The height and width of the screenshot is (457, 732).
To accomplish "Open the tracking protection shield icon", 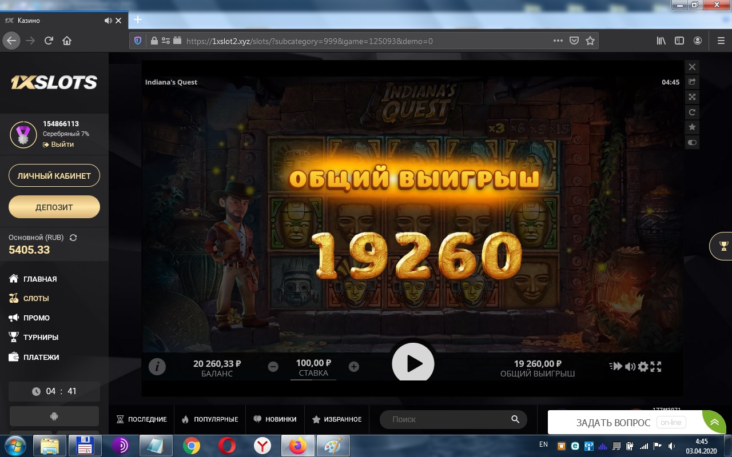I will coord(137,41).
